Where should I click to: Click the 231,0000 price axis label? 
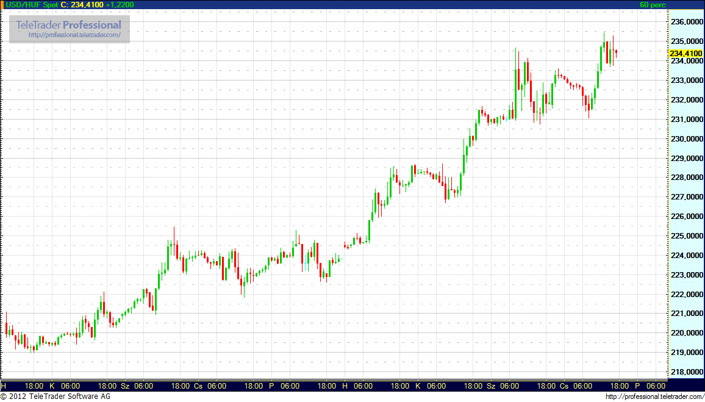click(x=687, y=119)
